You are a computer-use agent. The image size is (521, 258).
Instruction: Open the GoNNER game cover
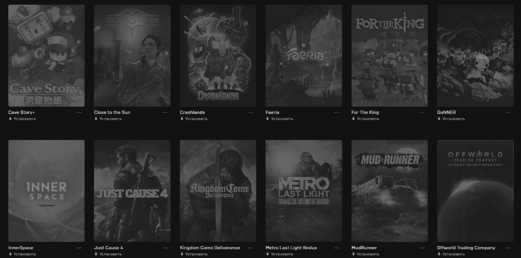[475, 55]
